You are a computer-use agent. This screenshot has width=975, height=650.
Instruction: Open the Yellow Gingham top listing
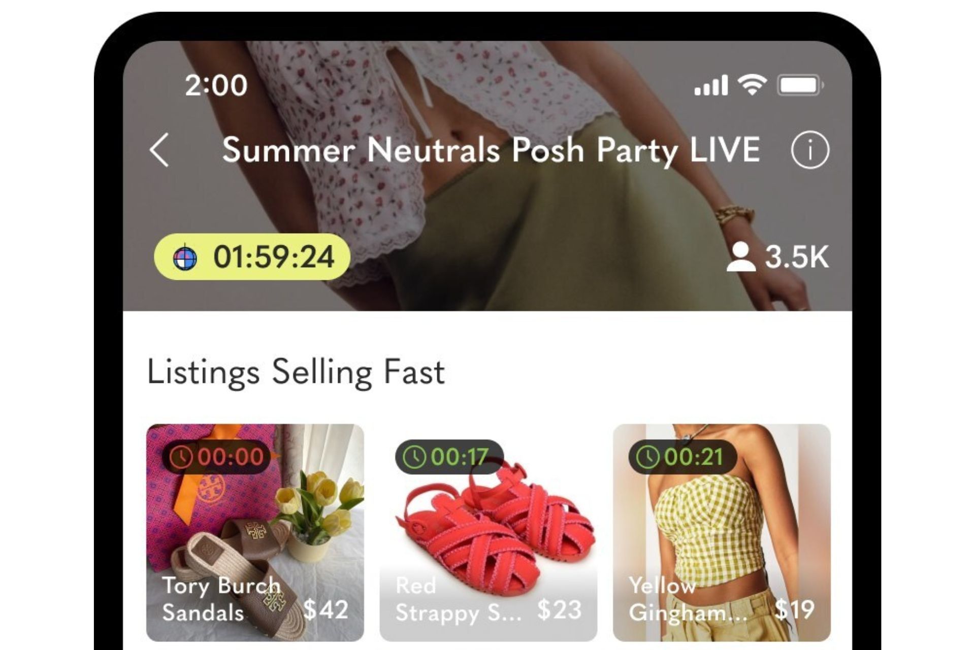pyautogui.click(x=722, y=533)
